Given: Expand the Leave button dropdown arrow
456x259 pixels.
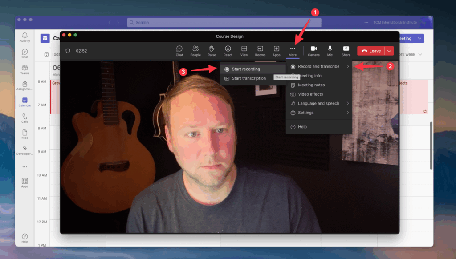Looking at the screenshot, I should (390, 51).
